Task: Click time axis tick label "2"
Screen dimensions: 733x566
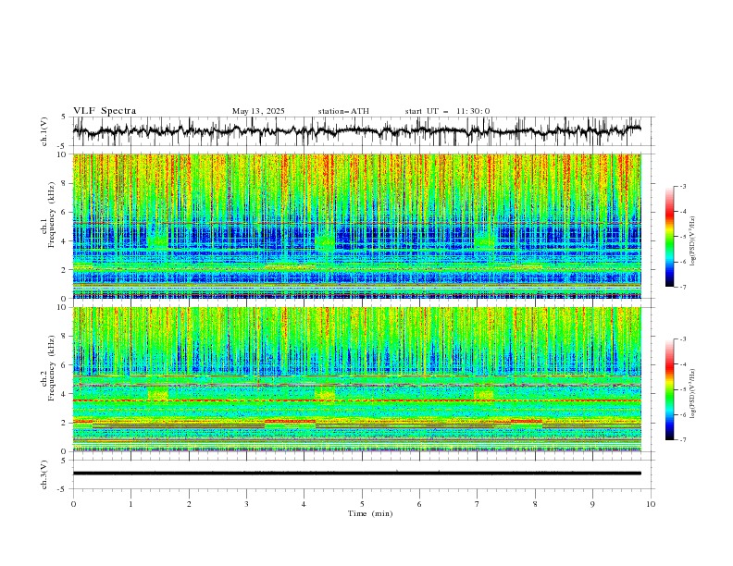Action: [189, 504]
